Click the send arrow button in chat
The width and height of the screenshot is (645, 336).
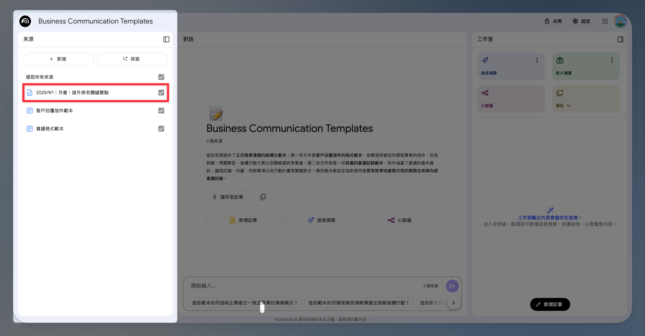[452, 286]
